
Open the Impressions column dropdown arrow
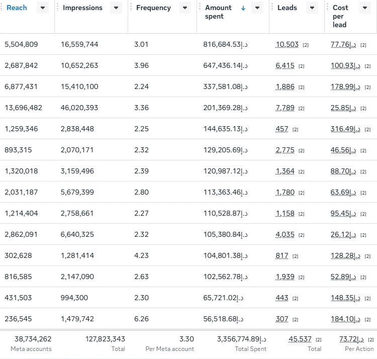[x=116, y=8]
